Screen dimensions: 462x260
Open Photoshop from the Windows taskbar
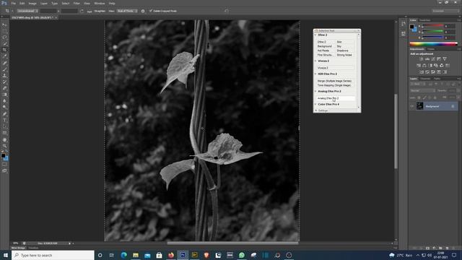tap(183, 255)
